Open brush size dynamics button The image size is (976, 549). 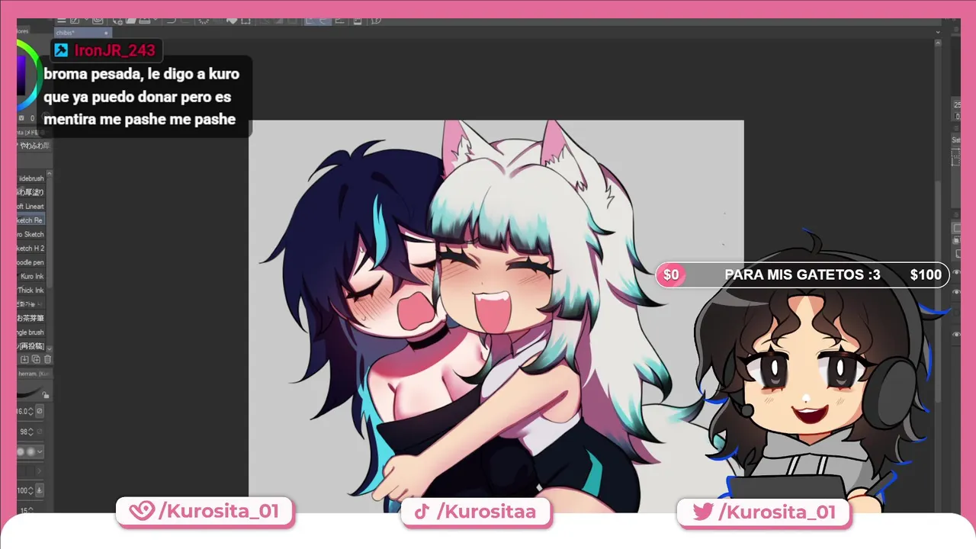40,411
